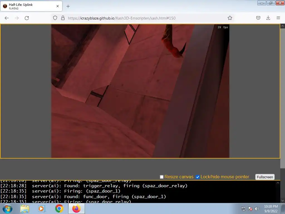Open the tracking protection shield icon
The height and width of the screenshot is (214, 285).
[x=55, y=18]
